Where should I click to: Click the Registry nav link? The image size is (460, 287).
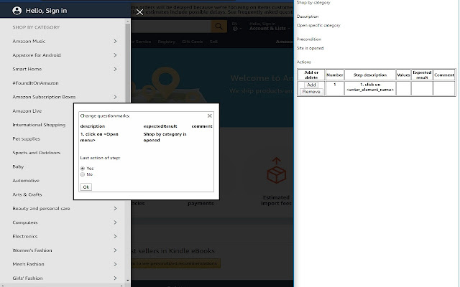click(166, 42)
